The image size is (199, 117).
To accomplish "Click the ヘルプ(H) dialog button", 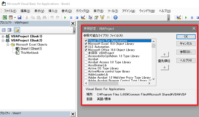I will pos(186,60).
